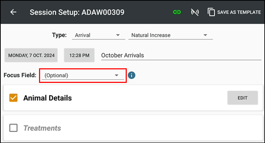Uncheck the Animal Details checkbox
This screenshot has height=143, width=265.
coord(14,98)
